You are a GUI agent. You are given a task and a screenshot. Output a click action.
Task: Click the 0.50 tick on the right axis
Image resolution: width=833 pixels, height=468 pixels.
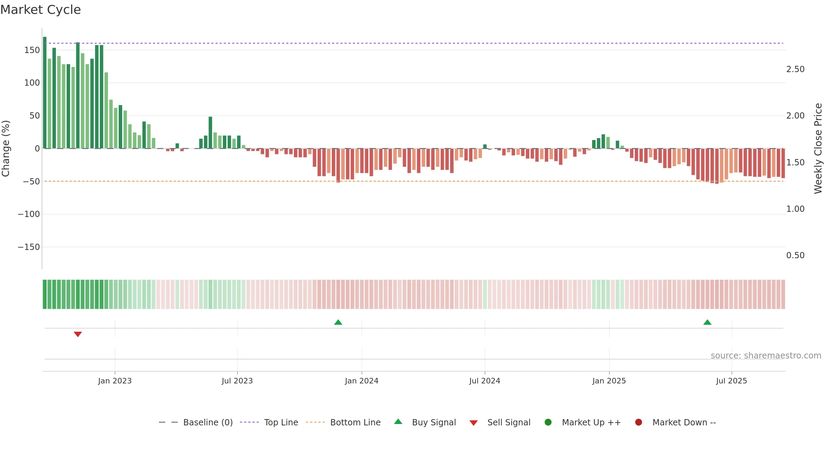796,255
